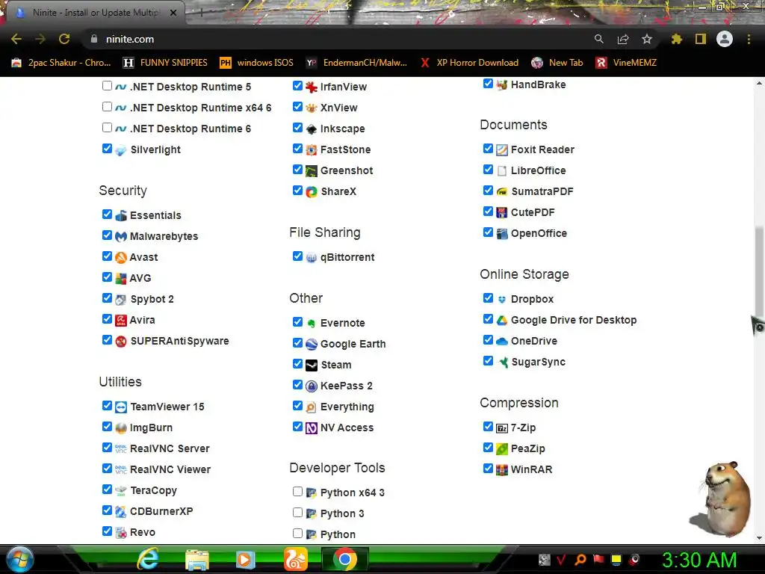Deselect the PeaZip checkbox
This screenshot has height=574, width=765.
click(x=488, y=448)
